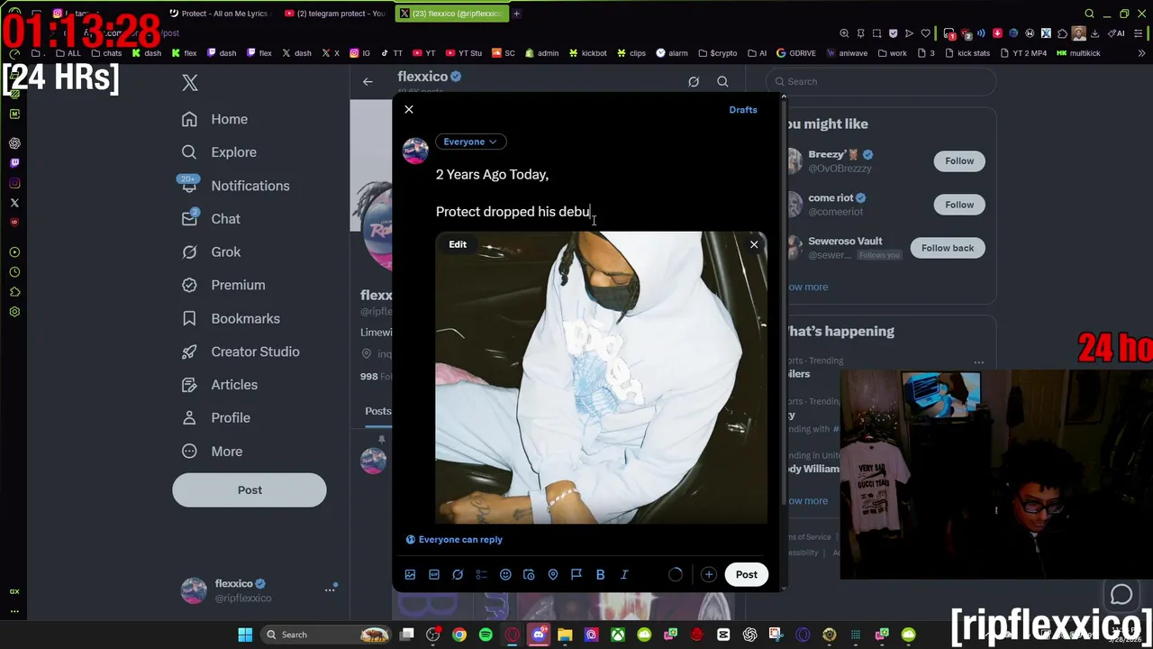This screenshot has width=1153, height=649.
Task: Click the attached photo preview
Action: [602, 378]
